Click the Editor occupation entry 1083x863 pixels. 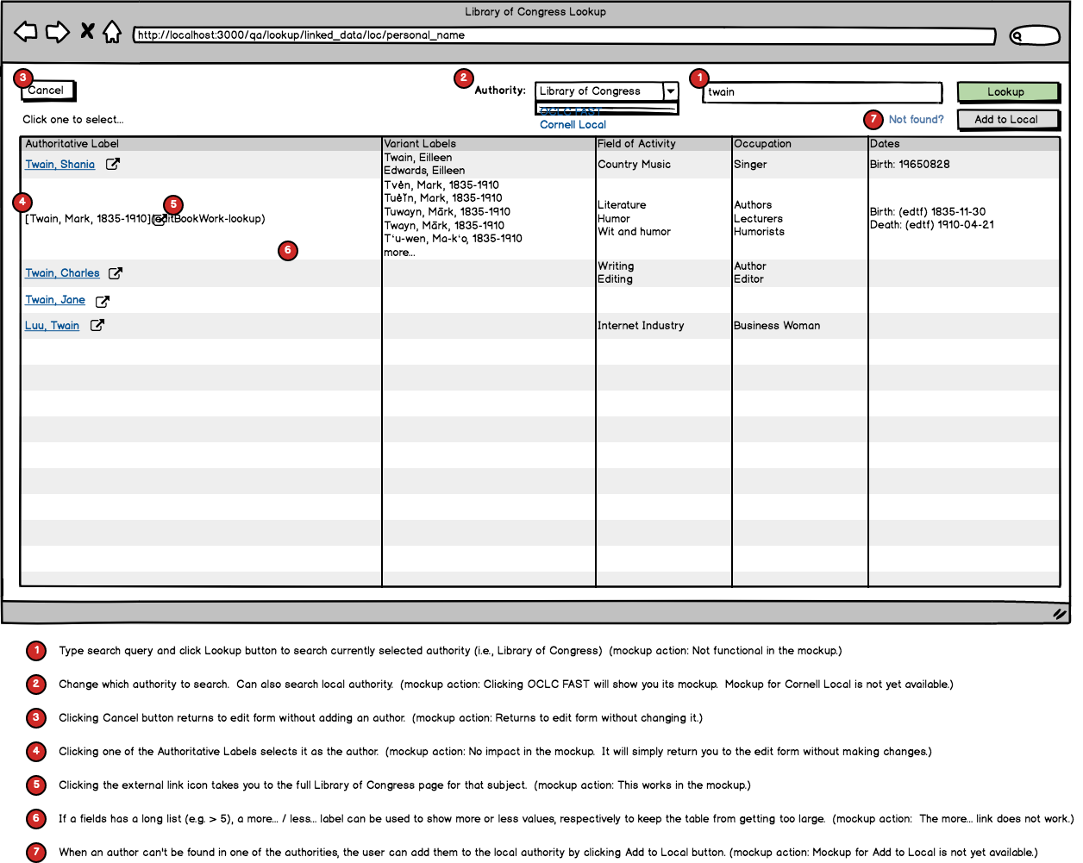pos(748,279)
